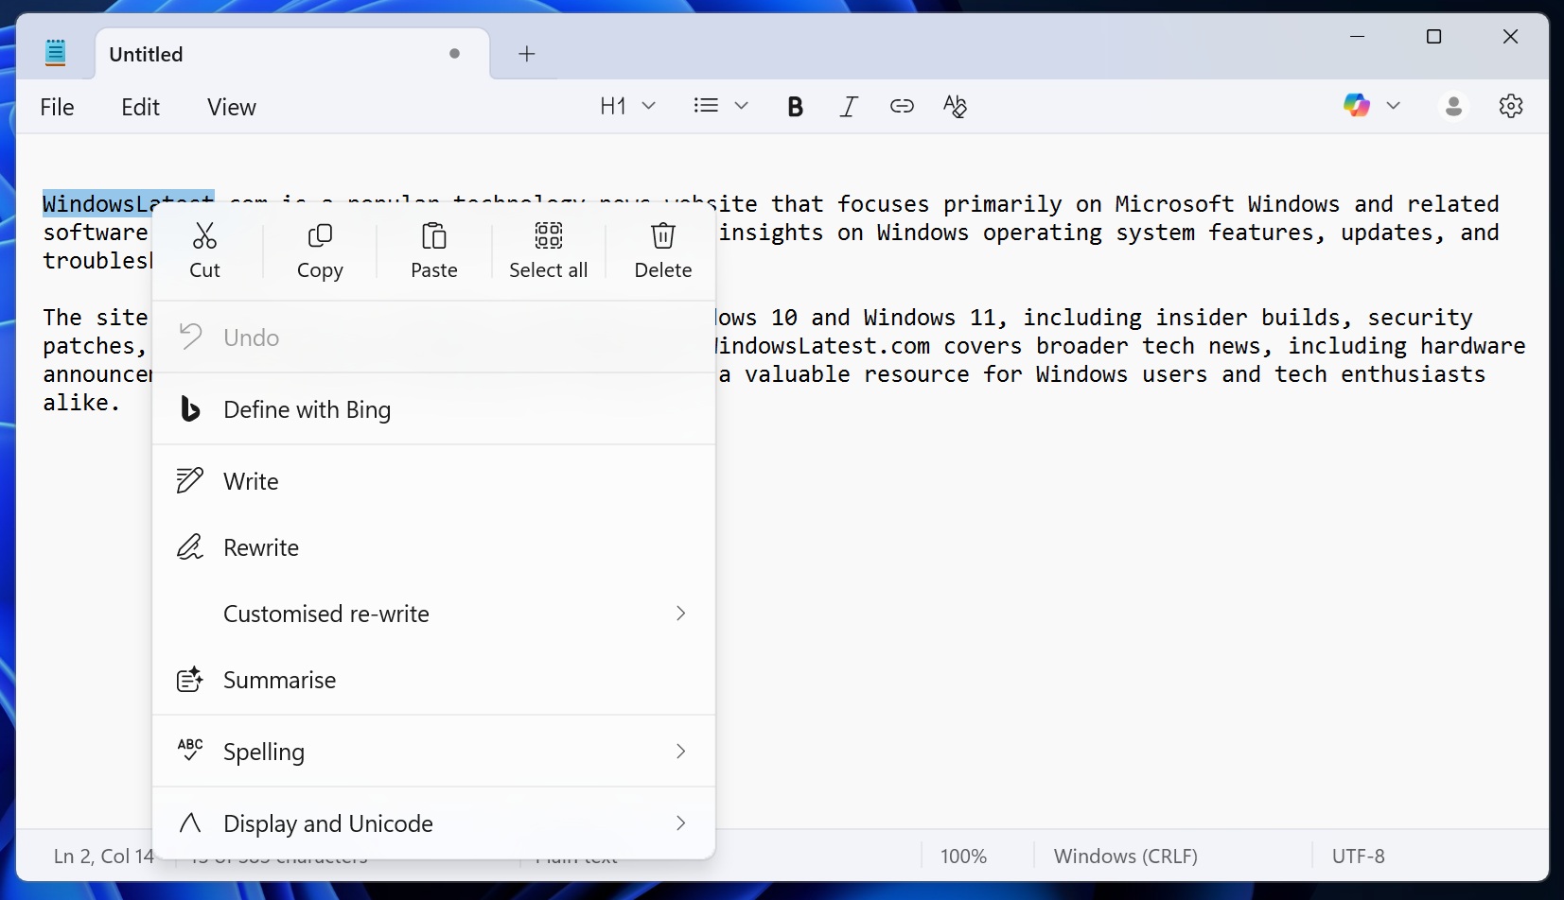
Task: Click the Paste clipboard icon
Action: coord(434,236)
